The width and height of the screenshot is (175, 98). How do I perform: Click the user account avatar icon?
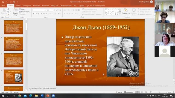click(151, 2)
